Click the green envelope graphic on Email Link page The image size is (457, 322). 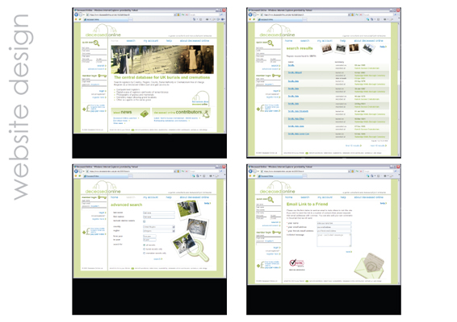coord(369,266)
